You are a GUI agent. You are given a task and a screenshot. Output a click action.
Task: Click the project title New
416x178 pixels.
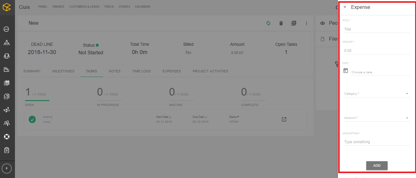(34, 23)
